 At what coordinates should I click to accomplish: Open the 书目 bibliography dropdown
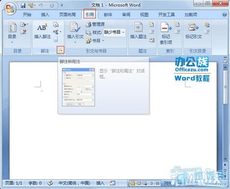pyautogui.click(x=95, y=41)
